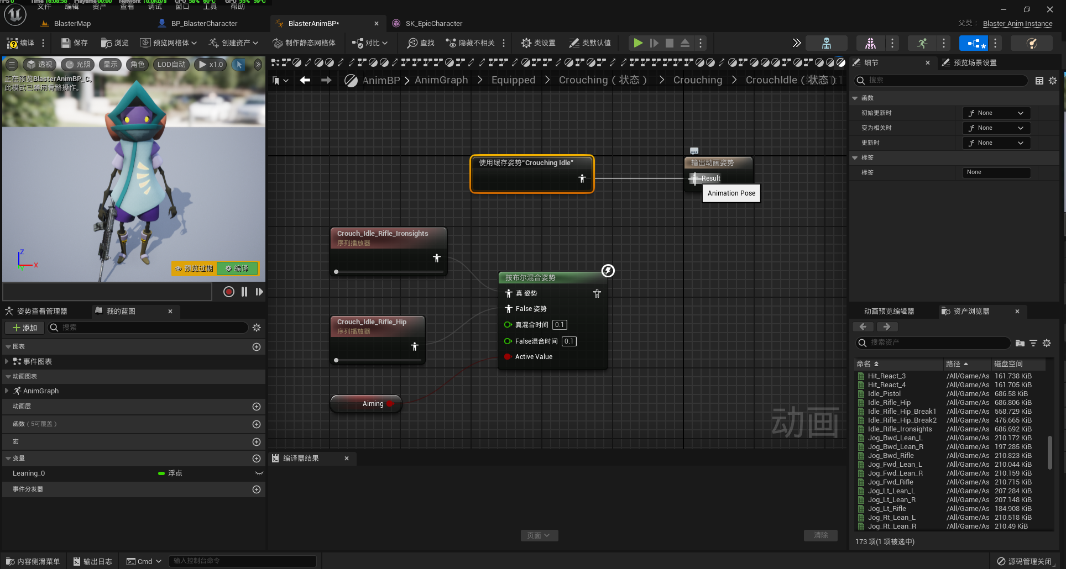
Task: Add new variable with plus icon
Action: [257, 459]
